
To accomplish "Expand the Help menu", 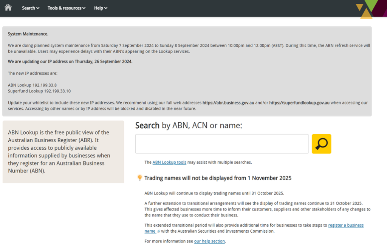I will coord(101,8).
